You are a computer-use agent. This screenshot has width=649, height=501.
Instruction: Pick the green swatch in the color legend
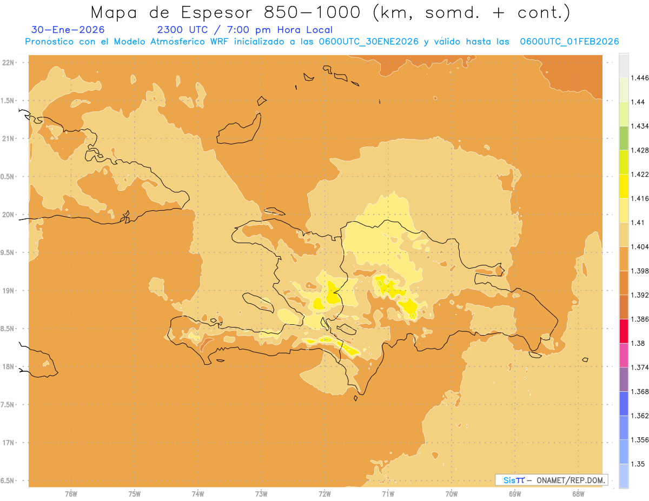(624, 138)
